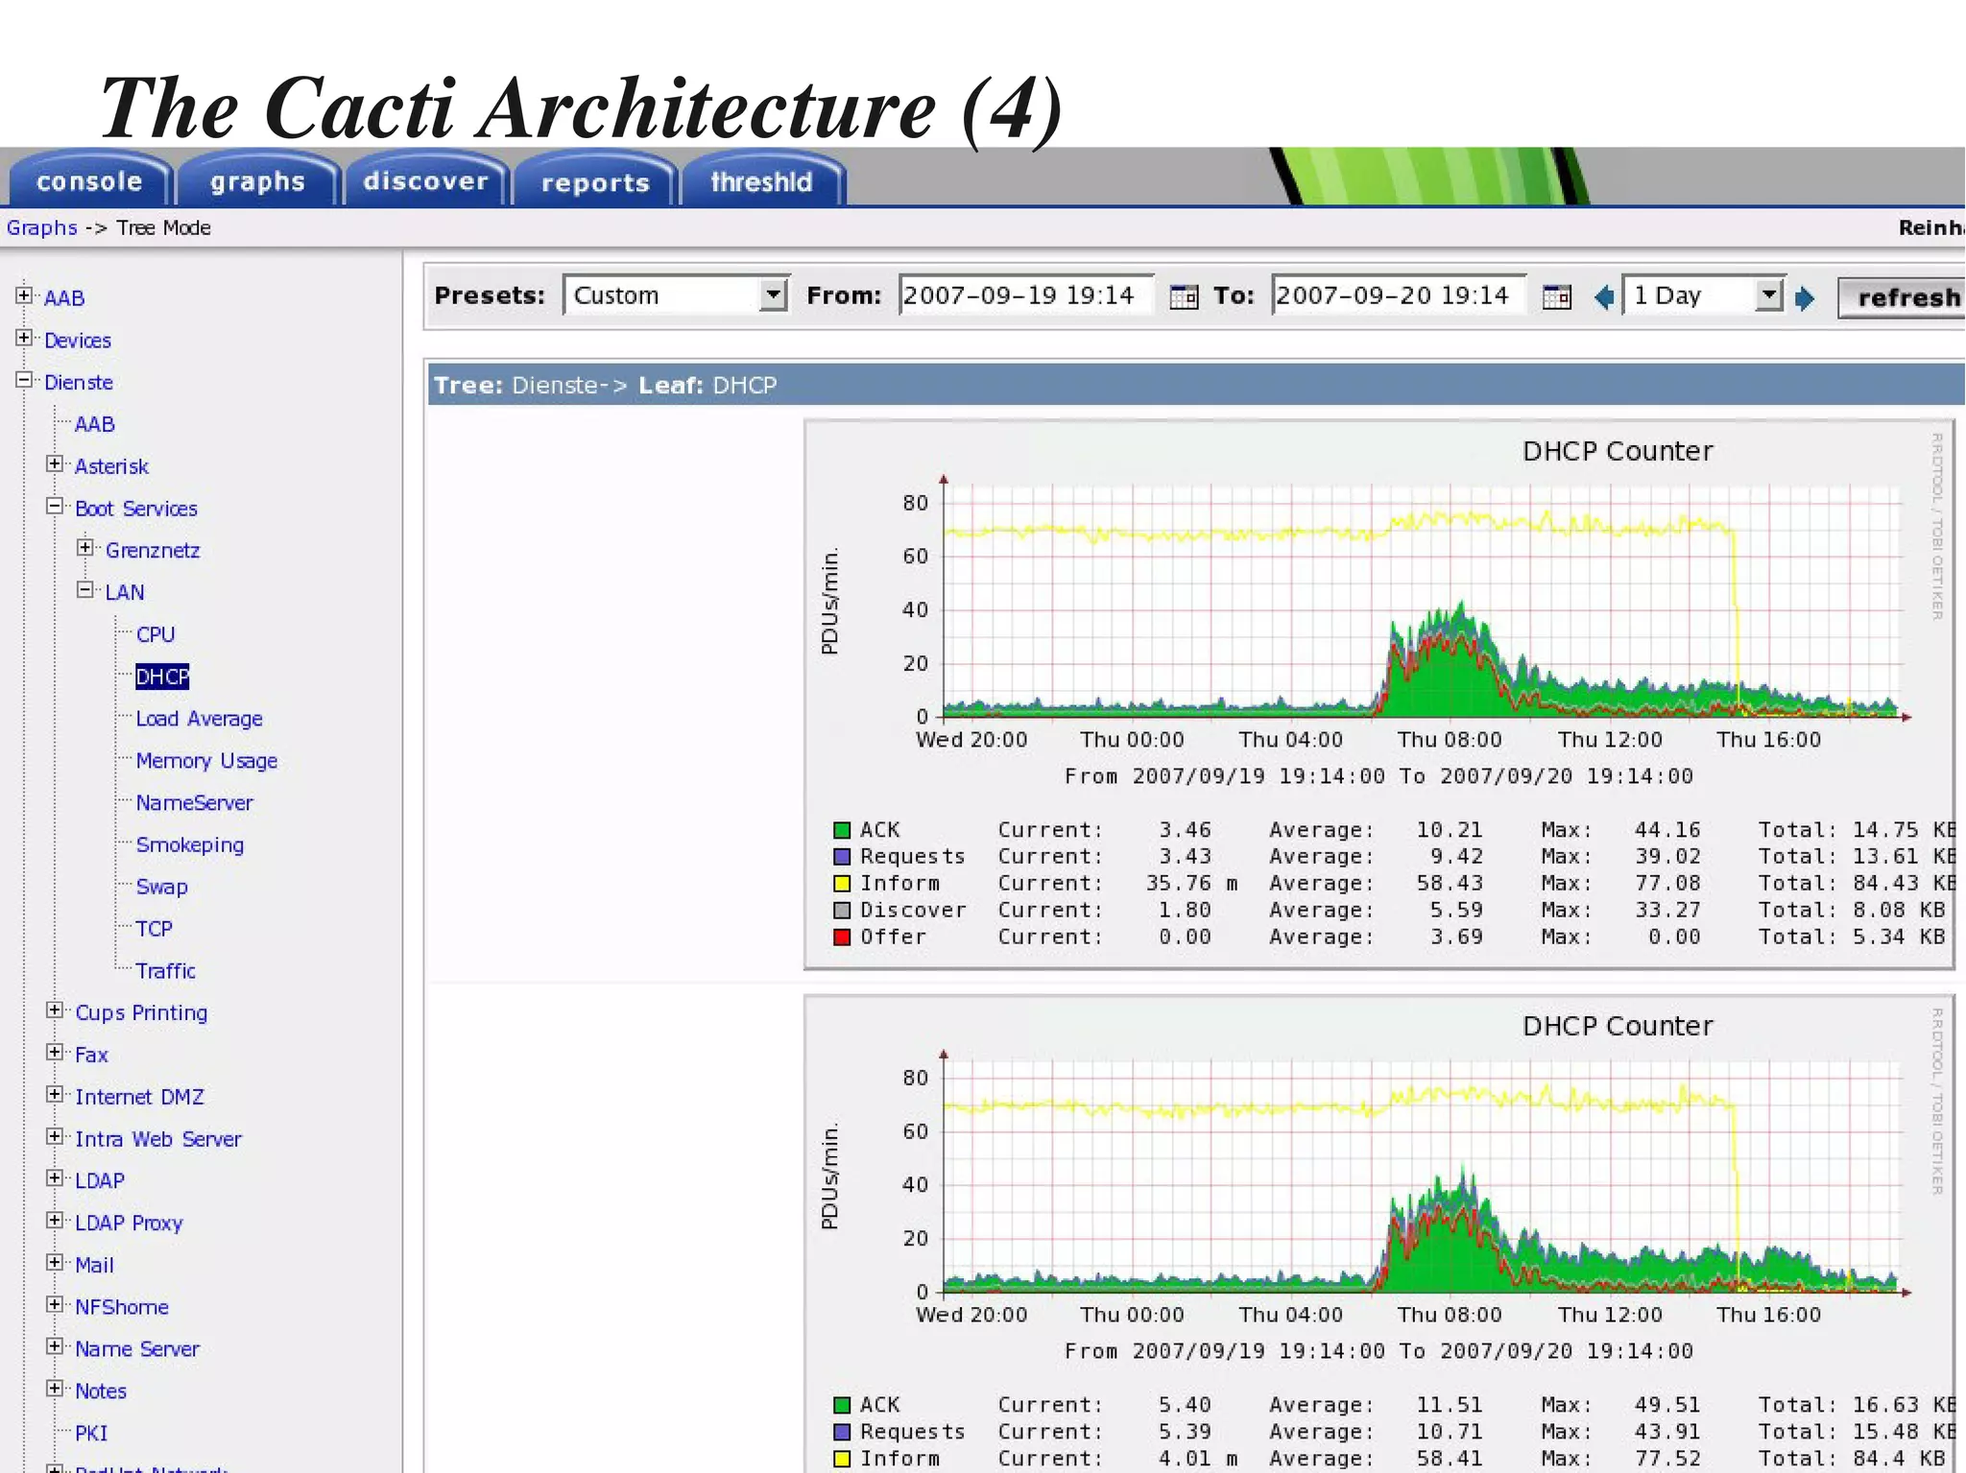
Task: Open the second DHCP Counter graph
Action: pos(1379,1234)
